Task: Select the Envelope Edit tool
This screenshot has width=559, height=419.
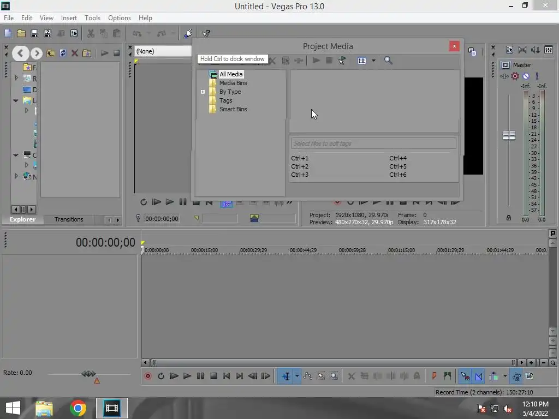Action: click(x=308, y=376)
